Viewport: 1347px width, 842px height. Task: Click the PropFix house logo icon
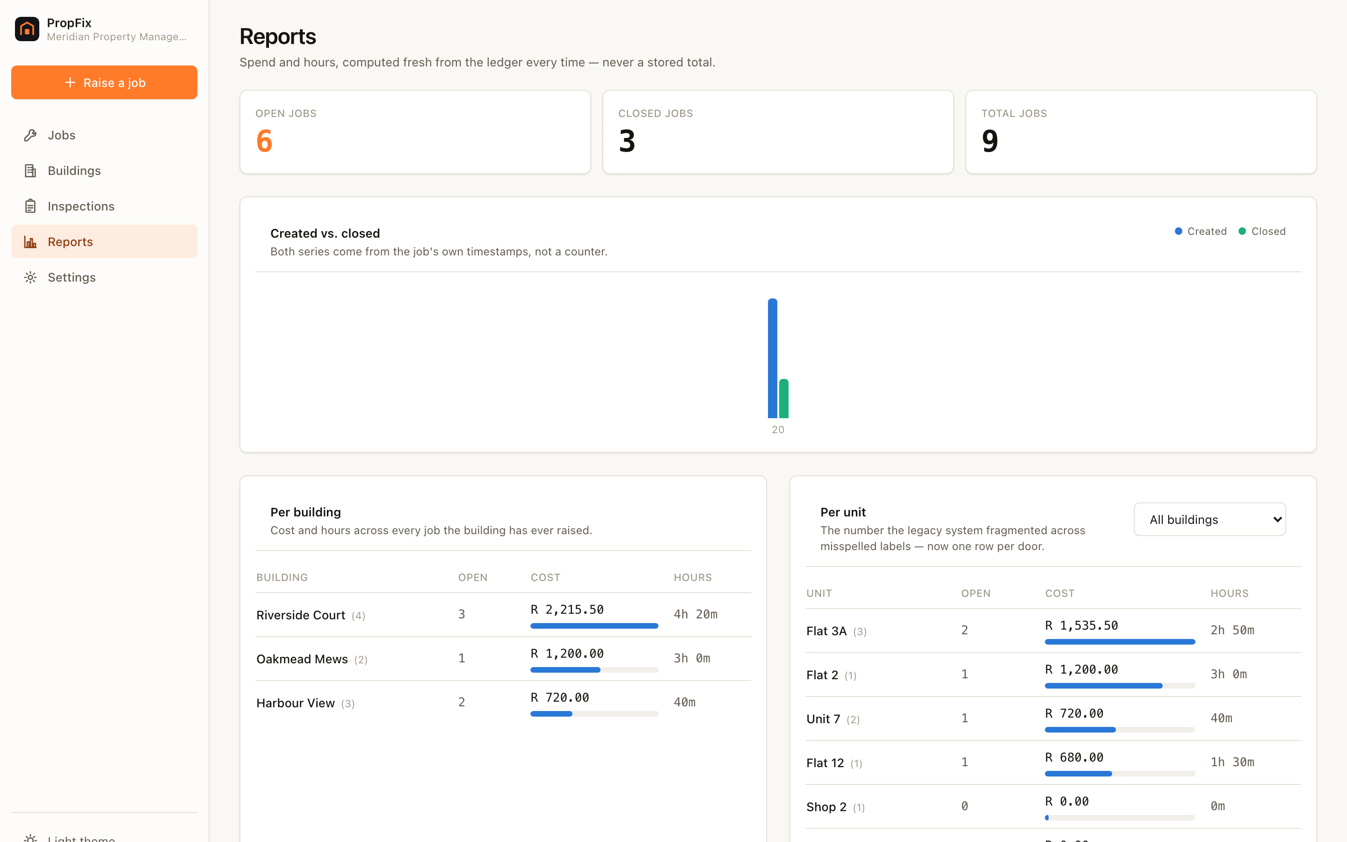[x=27, y=29]
